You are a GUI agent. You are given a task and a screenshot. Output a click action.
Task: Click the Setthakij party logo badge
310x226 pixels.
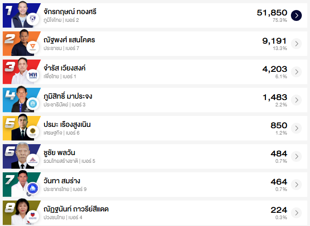point(32,132)
